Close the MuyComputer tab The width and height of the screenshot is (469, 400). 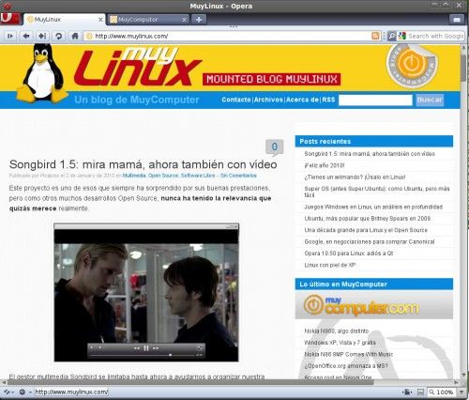point(184,20)
